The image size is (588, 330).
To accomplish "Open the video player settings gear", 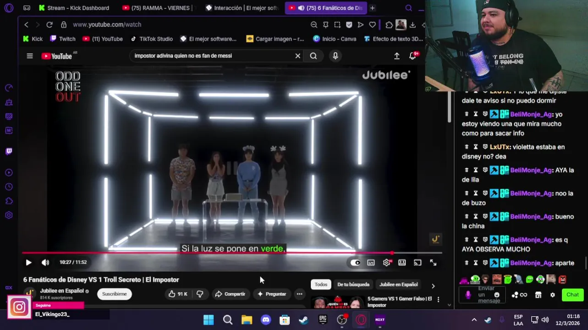I will (x=387, y=263).
